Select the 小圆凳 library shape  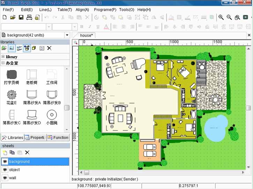[52, 117]
